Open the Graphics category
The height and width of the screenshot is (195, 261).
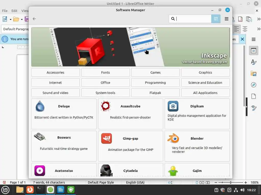click(x=205, y=72)
